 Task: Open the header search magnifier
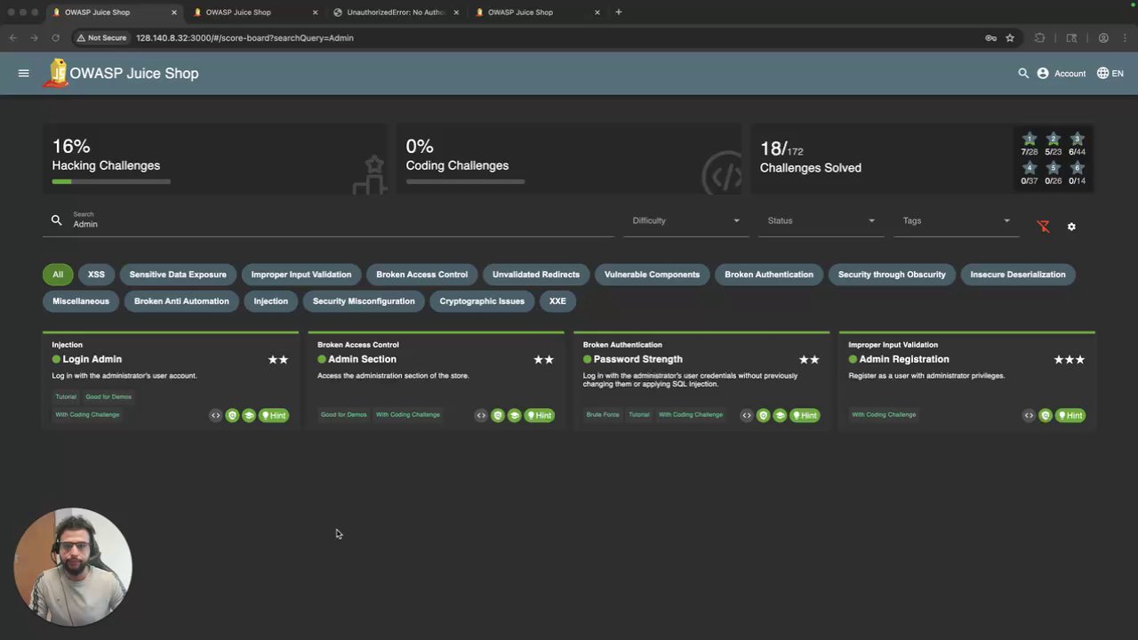pos(1023,73)
